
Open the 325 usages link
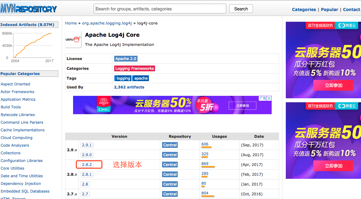[x=205, y=154]
